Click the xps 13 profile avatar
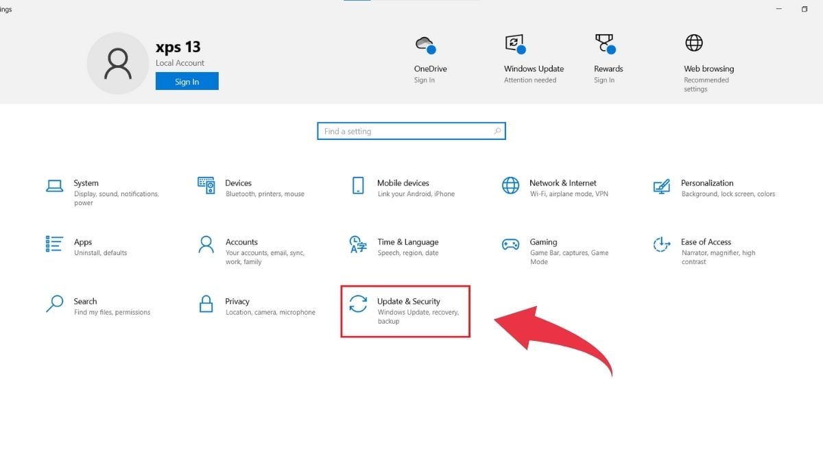823x463 pixels. pos(117,62)
